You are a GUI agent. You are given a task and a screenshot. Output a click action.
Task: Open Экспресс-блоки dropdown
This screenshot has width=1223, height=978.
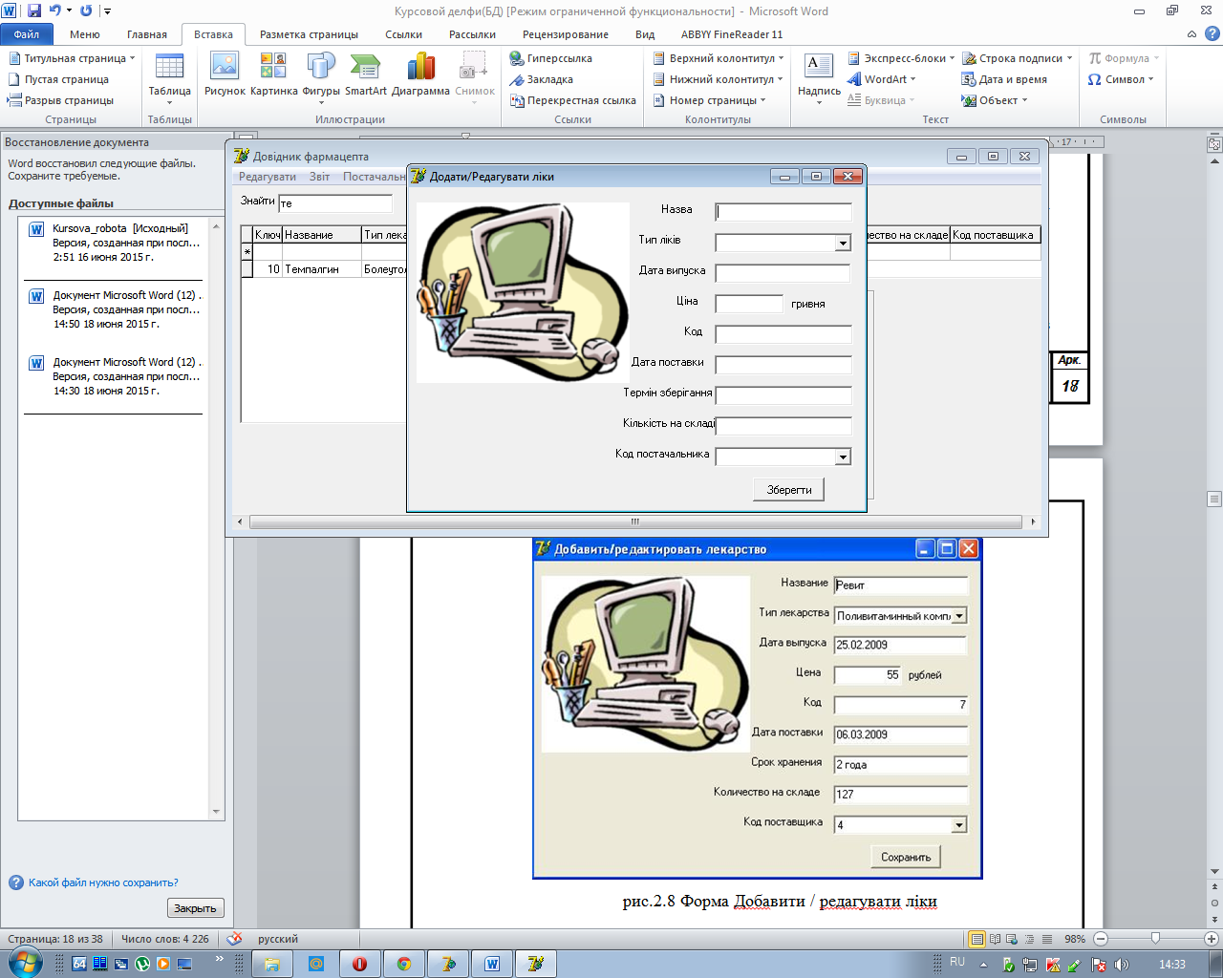point(952,58)
